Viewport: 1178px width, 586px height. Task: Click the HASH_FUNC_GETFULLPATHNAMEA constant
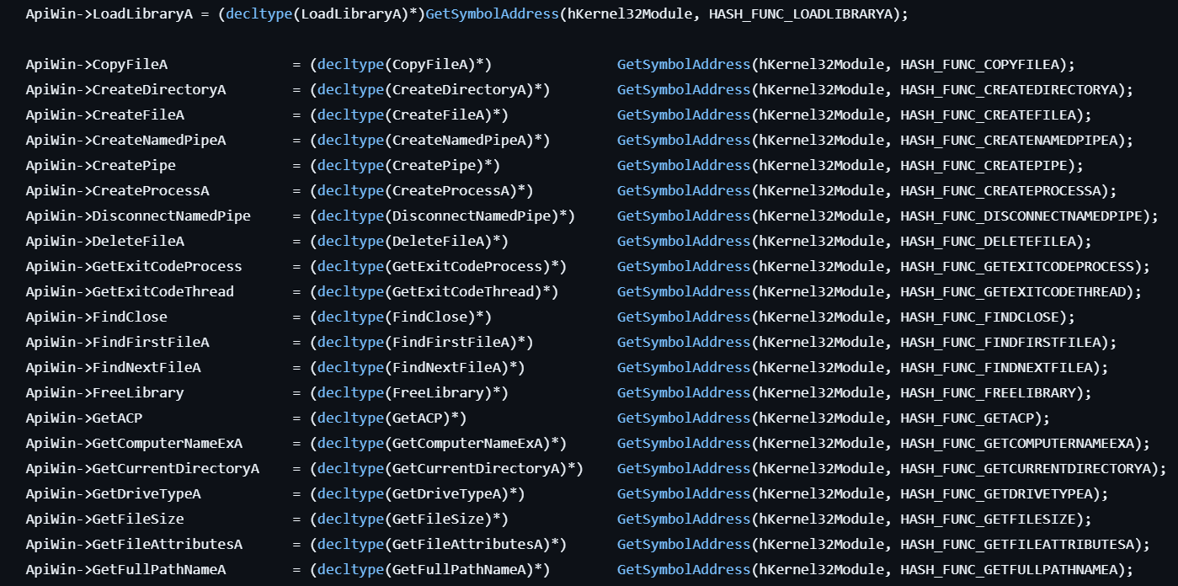[1012, 570]
